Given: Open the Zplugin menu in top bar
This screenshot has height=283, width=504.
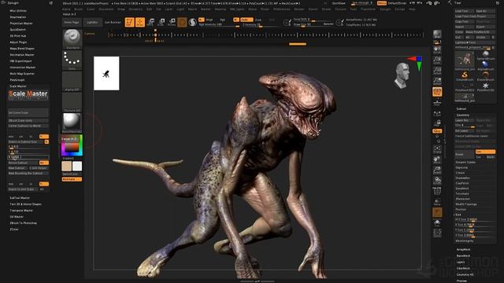Looking at the screenshot, I should coord(385,9).
